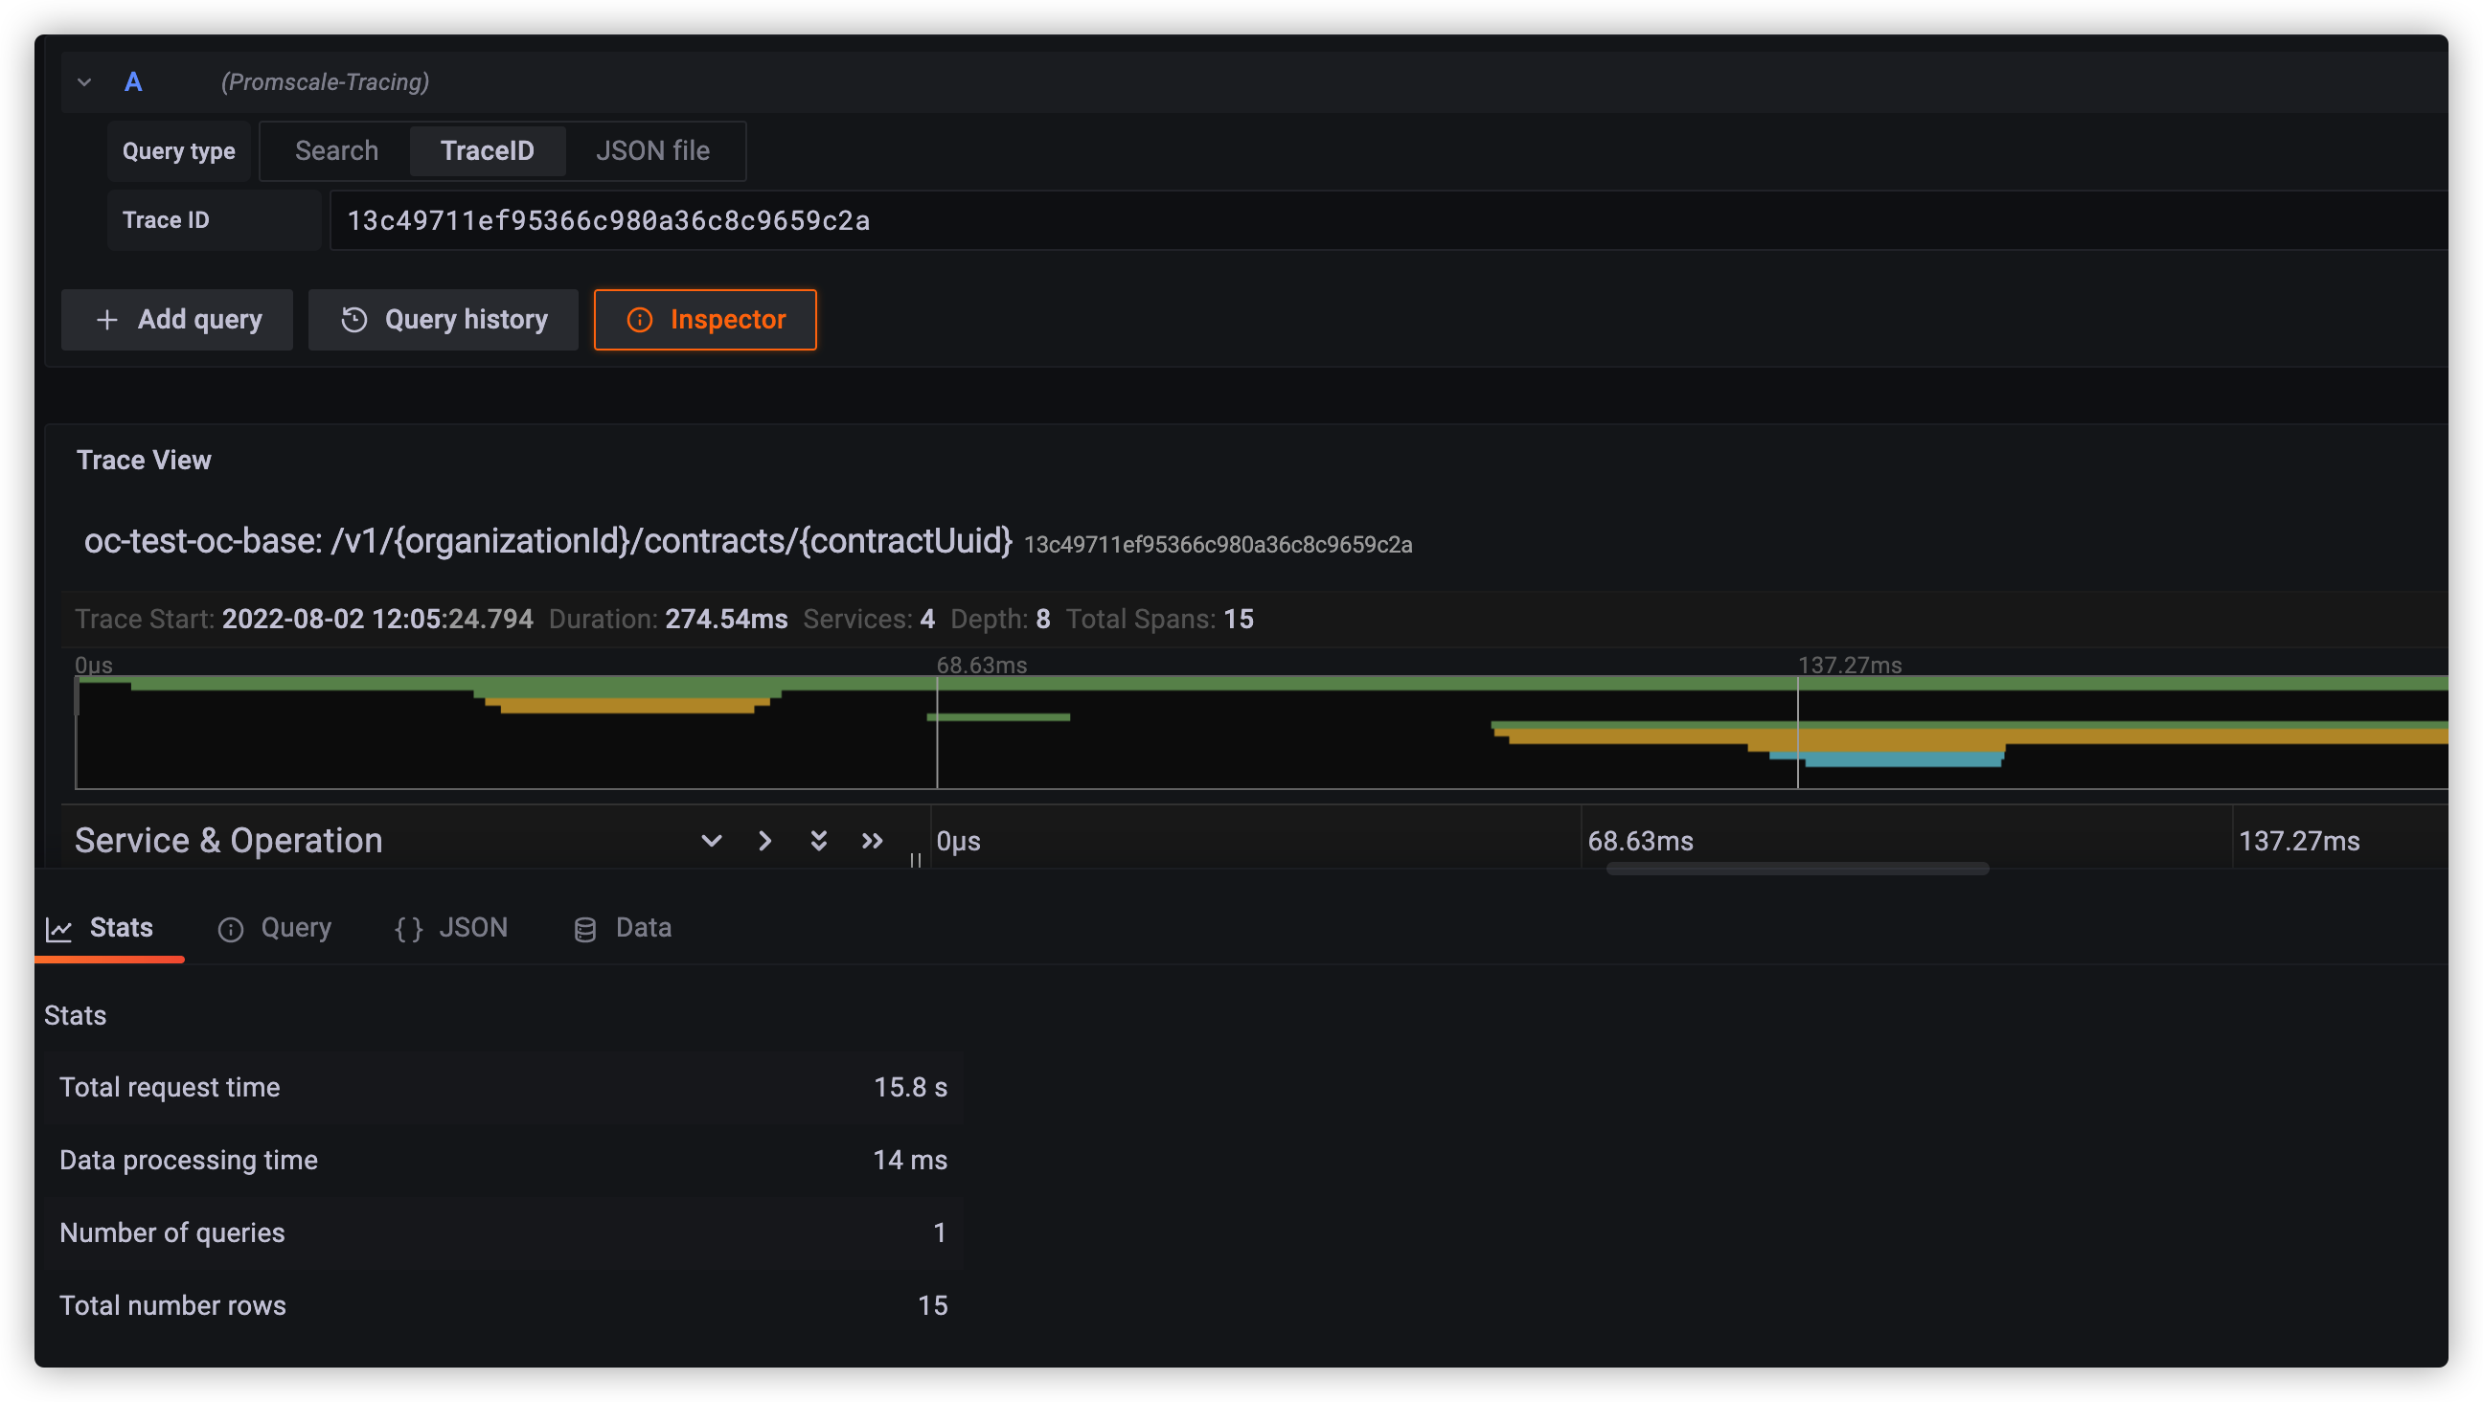Click the clock icon on Query history button
The width and height of the screenshot is (2483, 1402).
coord(353,319)
